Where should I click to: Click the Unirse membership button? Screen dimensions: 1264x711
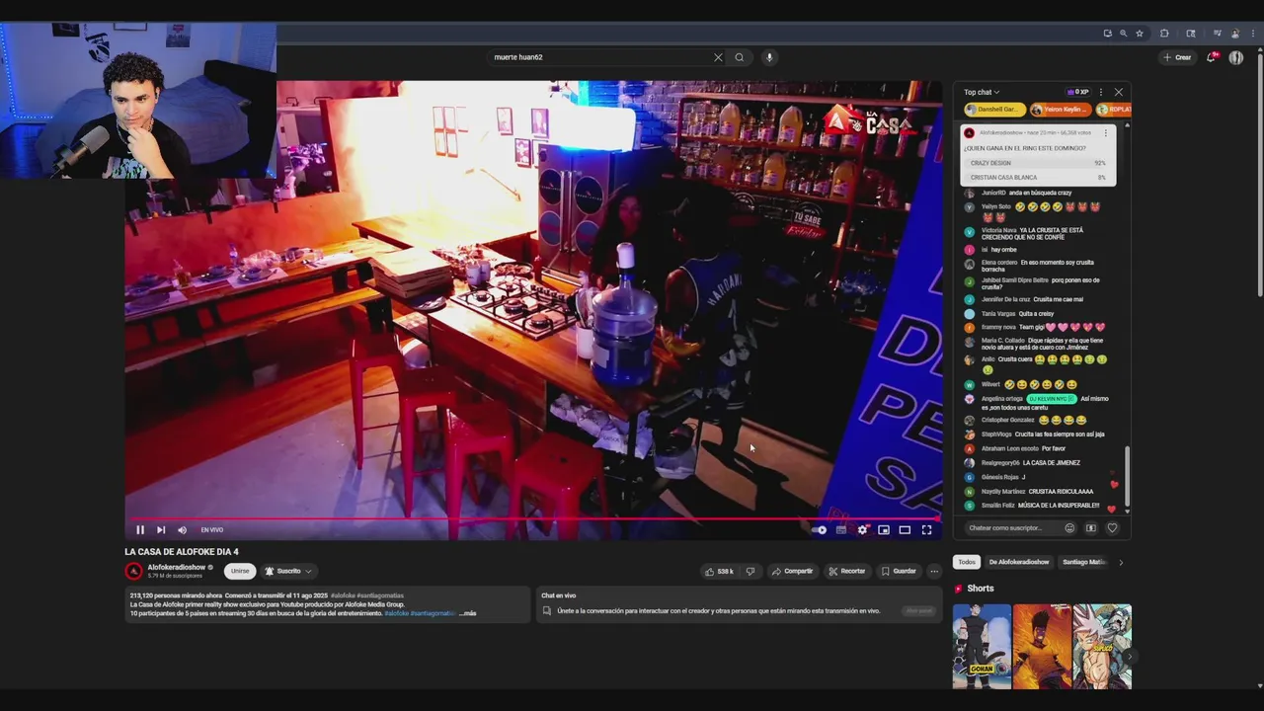(x=240, y=571)
